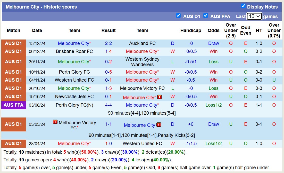
Task: Open the Brisbane Roar FC team page
Action: 74,51
